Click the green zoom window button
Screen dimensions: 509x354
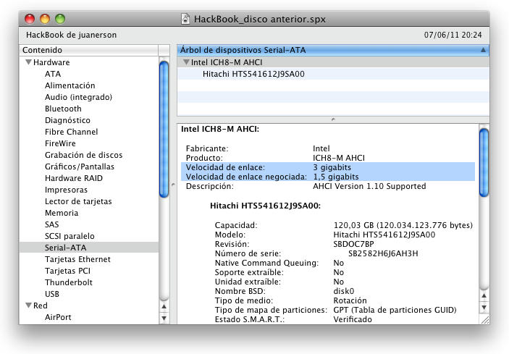coord(60,19)
